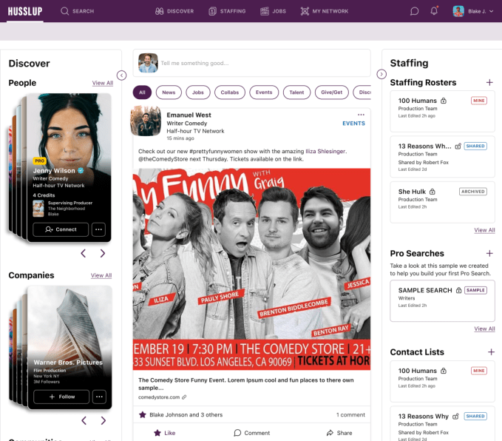This screenshot has width=502, height=441.
Task: Click The Neighborhood credit thumbnail
Action: coord(38,209)
